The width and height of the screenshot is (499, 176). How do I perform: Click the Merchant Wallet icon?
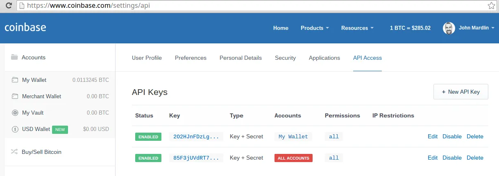point(15,96)
